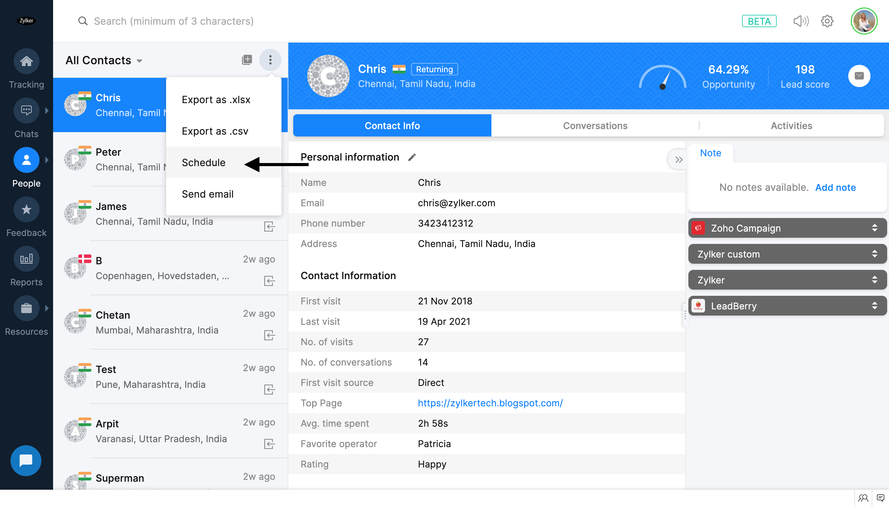The width and height of the screenshot is (889, 507).
Task: Open the Chats sidebar icon
Action: pos(27,111)
